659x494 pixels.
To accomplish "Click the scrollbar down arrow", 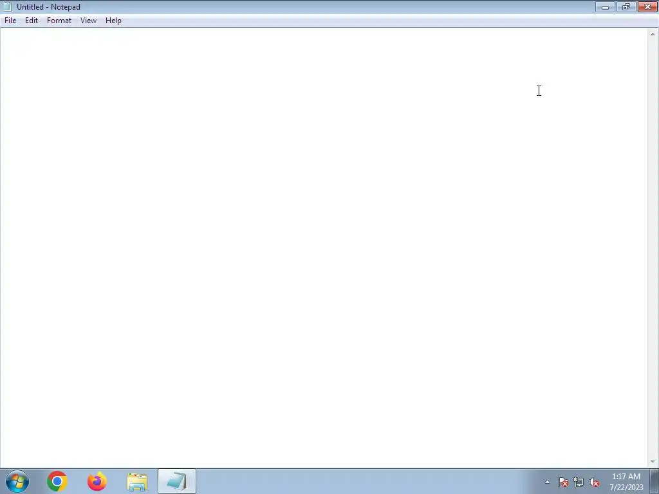I will click(653, 462).
